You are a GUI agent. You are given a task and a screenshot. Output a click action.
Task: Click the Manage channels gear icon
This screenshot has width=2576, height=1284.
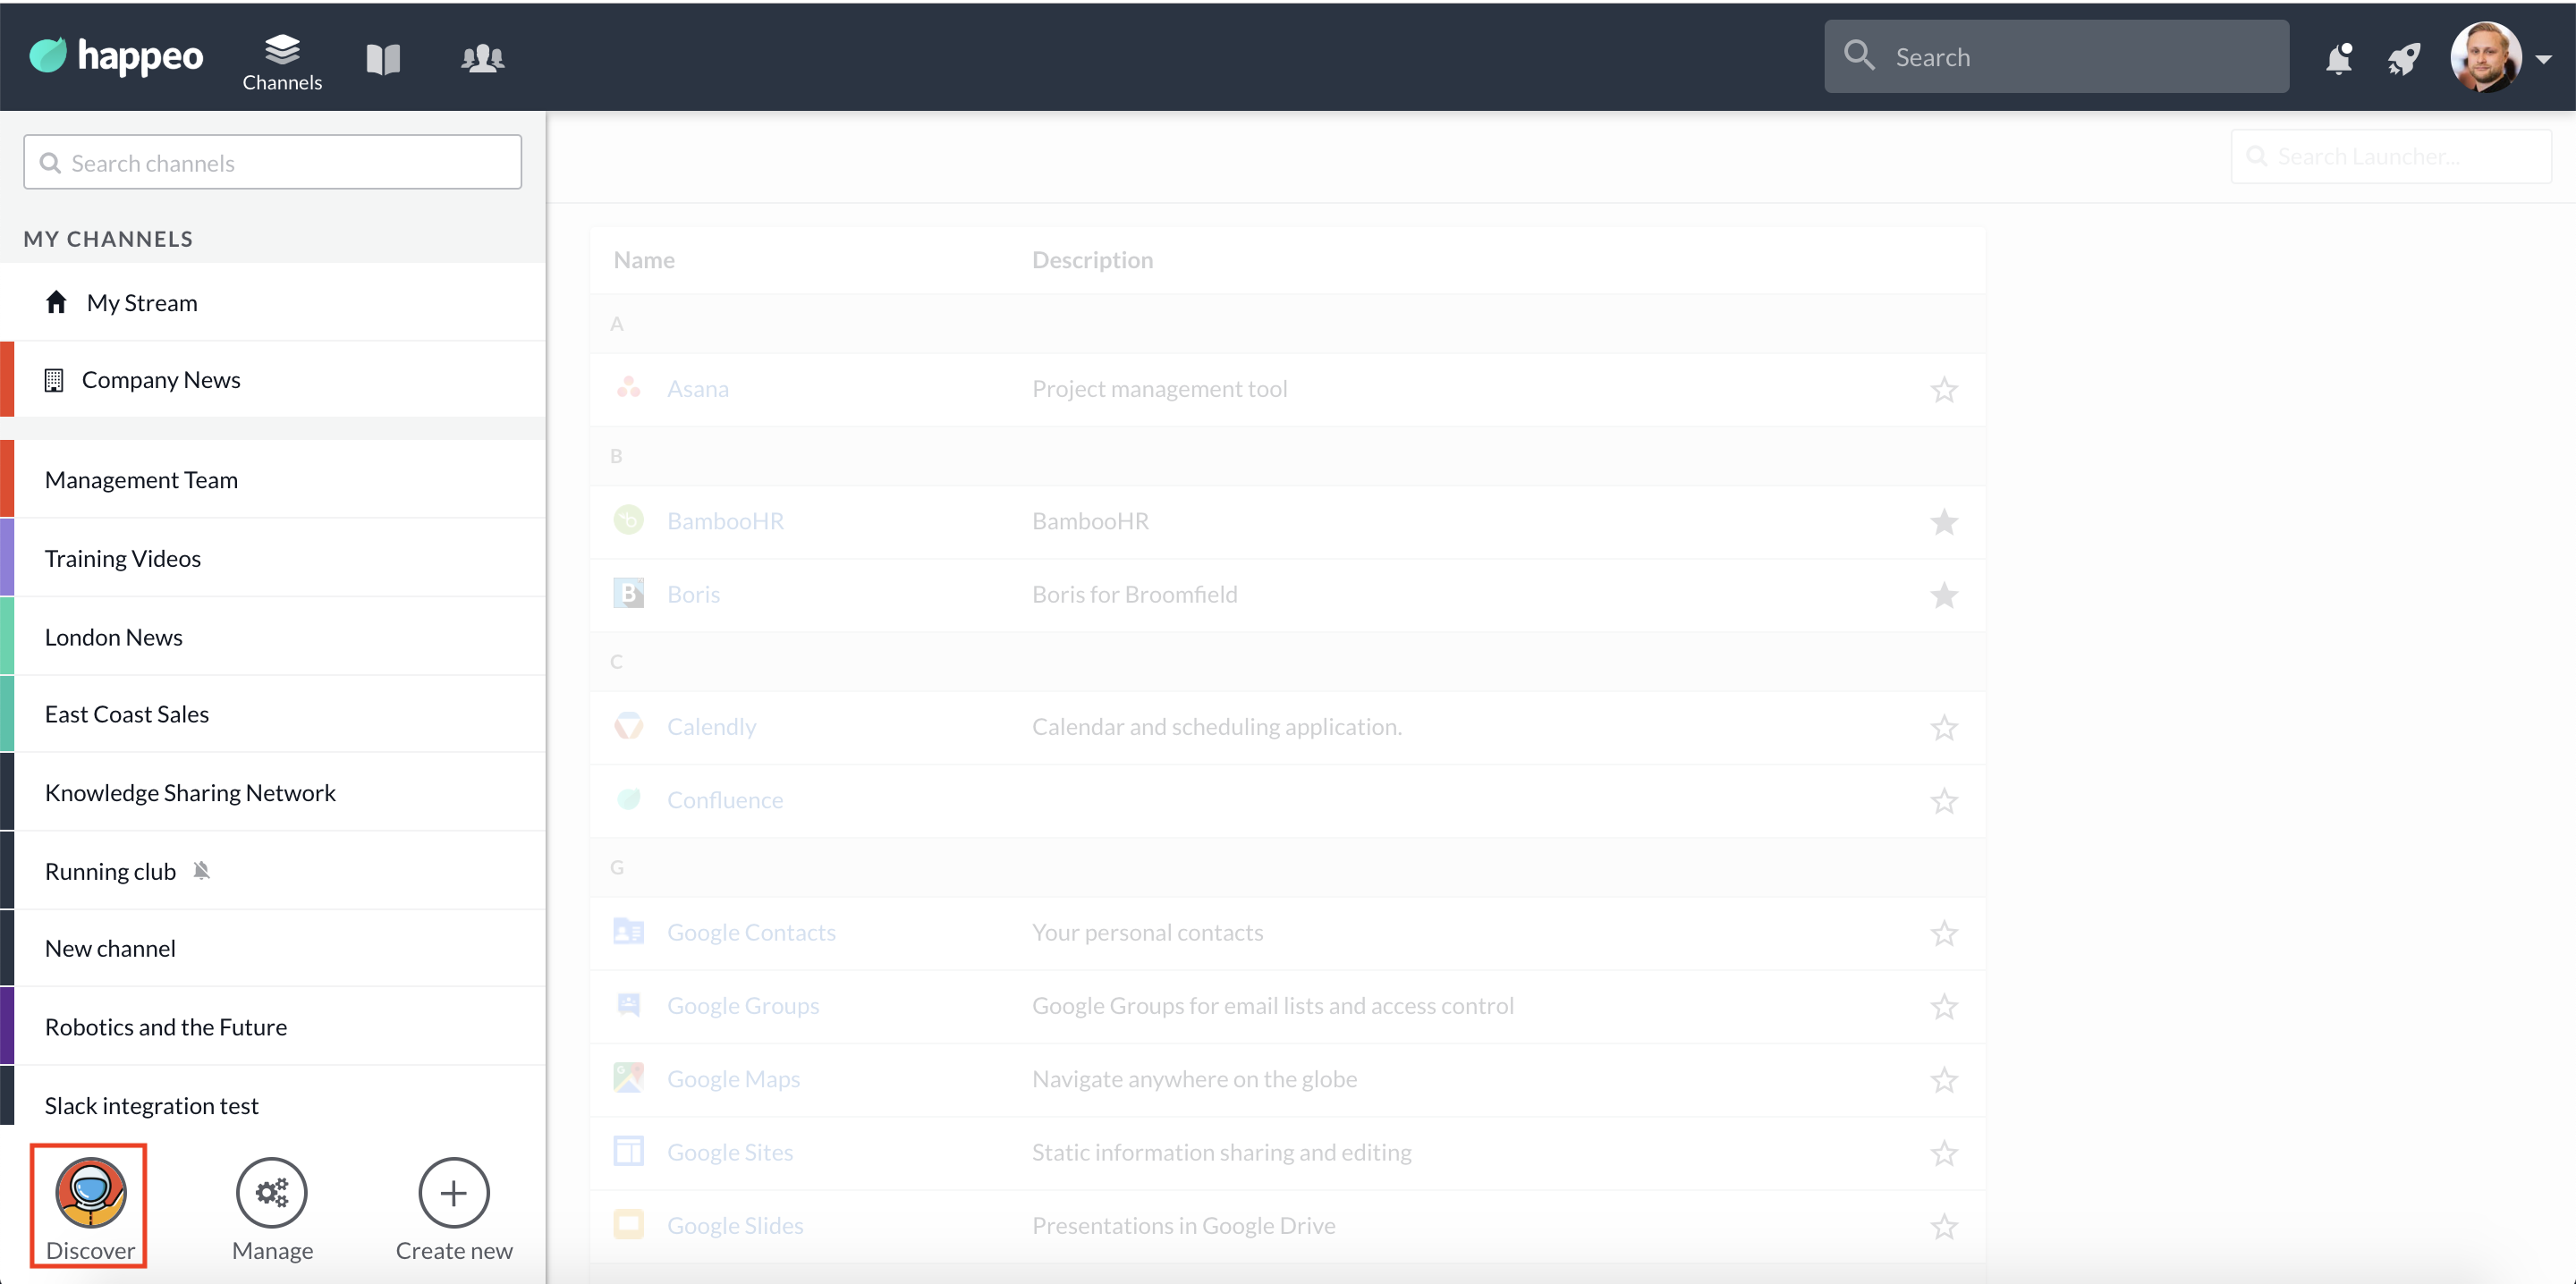point(272,1192)
